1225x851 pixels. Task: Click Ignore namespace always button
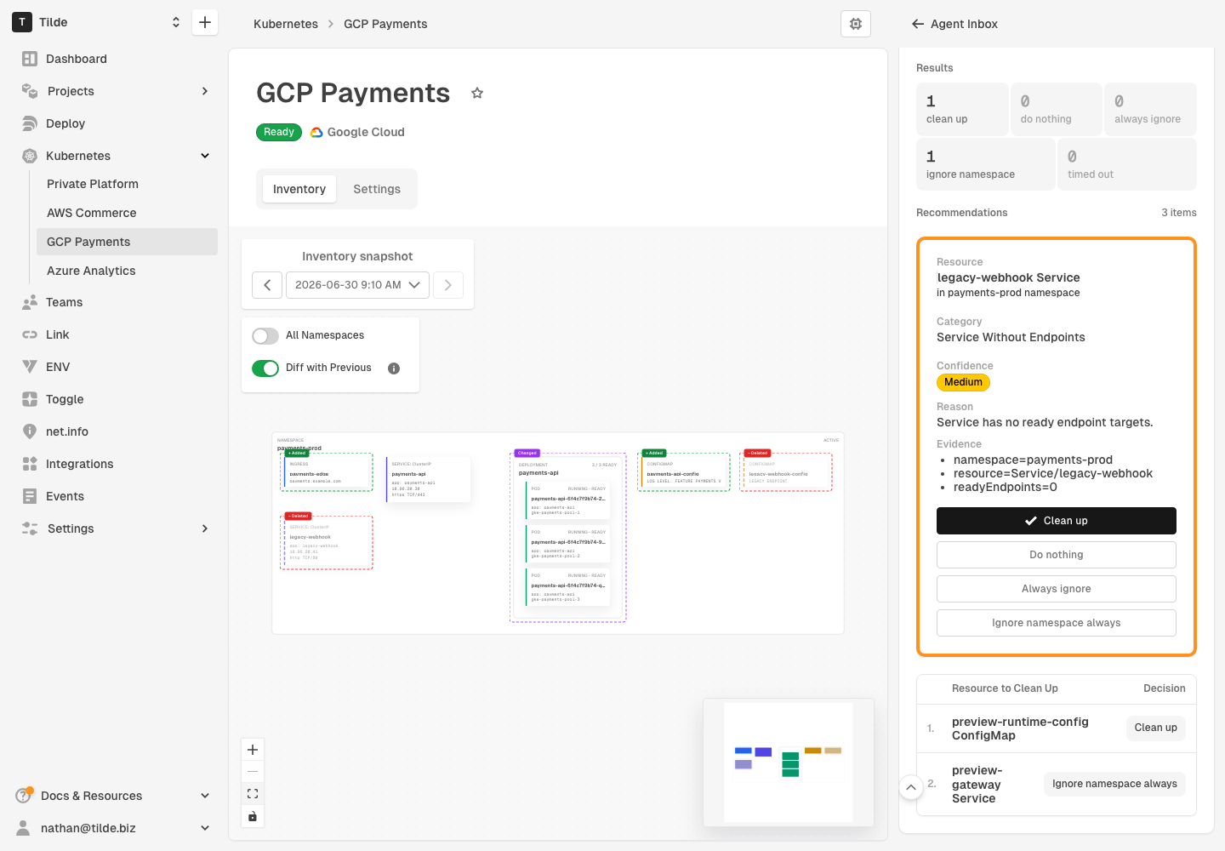pyautogui.click(x=1057, y=623)
